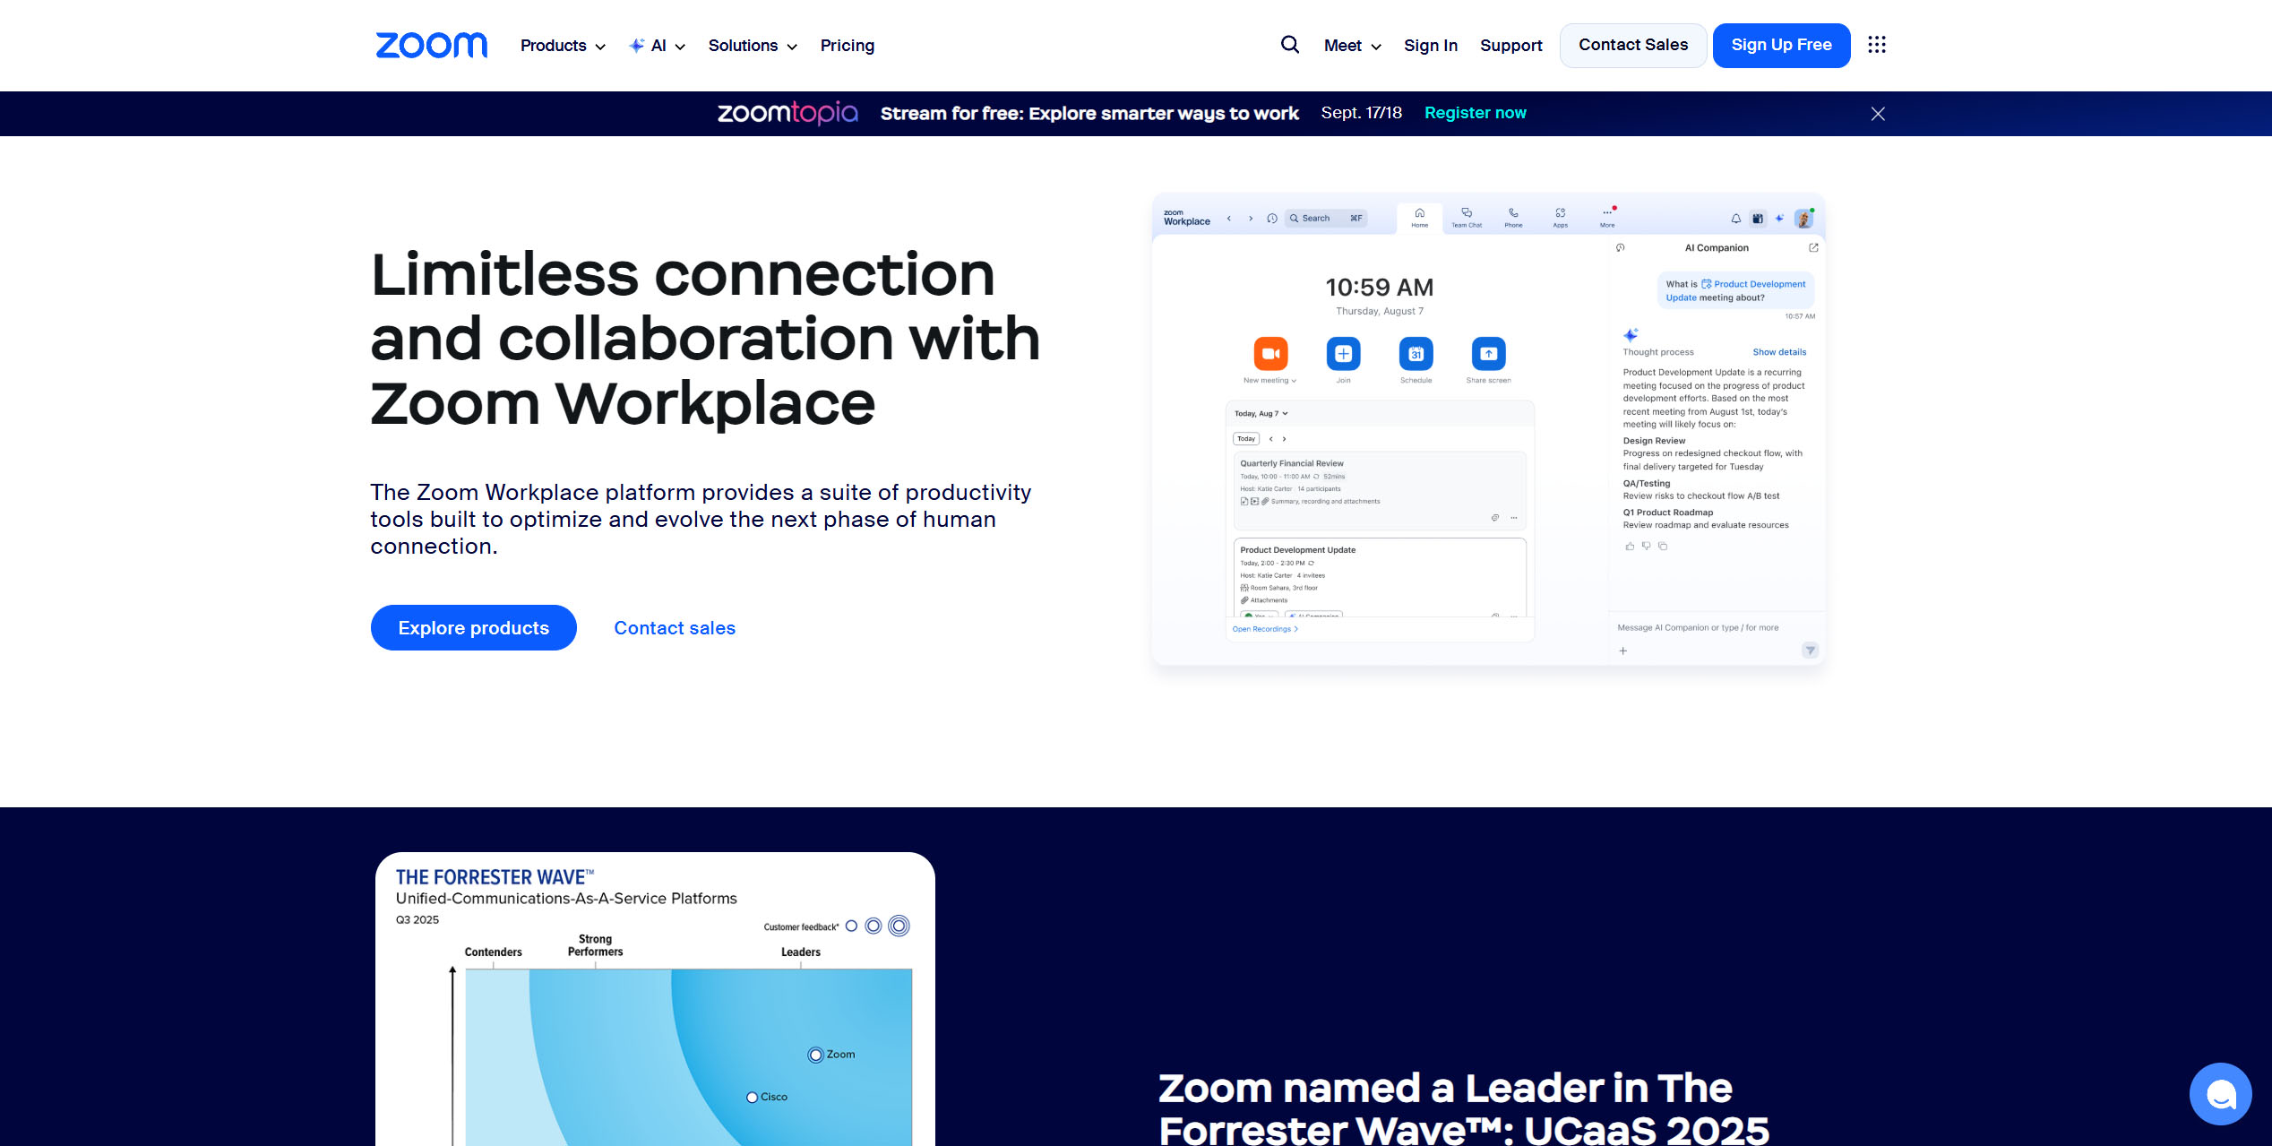The image size is (2272, 1146).
Task: Click the Explore products button
Action: [474, 627]
